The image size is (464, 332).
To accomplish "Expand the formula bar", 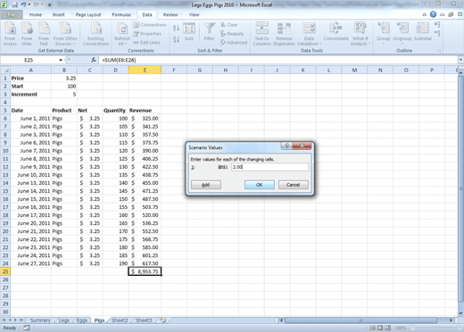I will [x=460, y=60].
